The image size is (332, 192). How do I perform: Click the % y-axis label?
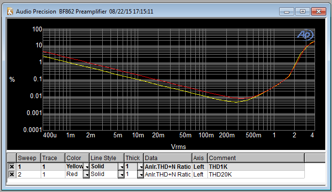pyautogui.click(x=12, y=79)
